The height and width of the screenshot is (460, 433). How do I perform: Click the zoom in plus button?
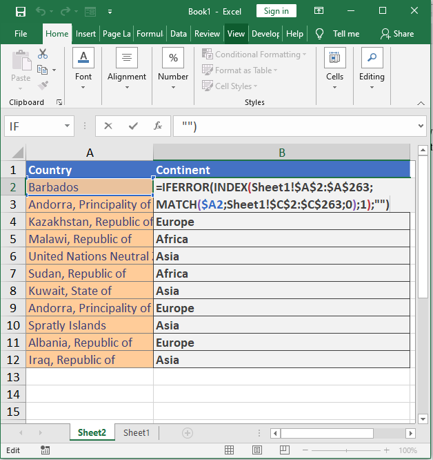click(386, 450)
